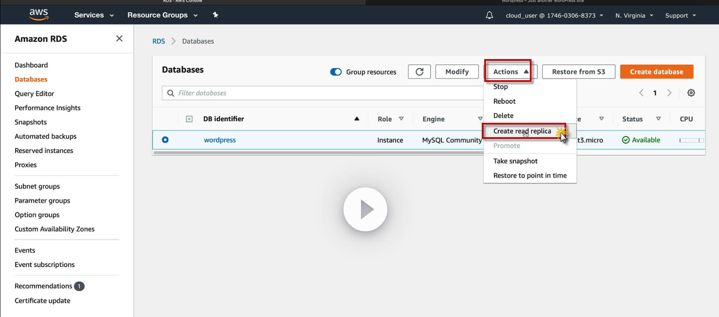Expand the Resource Groups dropdown
Image resolution: width=719 pixels, height=317 pixels.
(163, 15)
